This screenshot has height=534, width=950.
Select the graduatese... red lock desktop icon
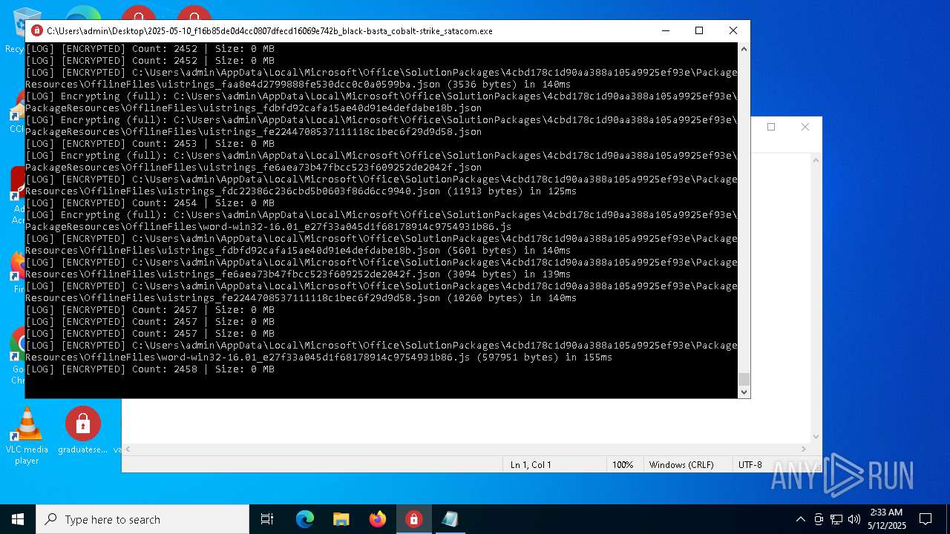pos(82,430)
